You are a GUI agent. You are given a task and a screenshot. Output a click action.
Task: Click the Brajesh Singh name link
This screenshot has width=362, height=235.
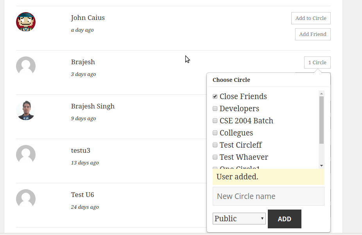(93, 106)
